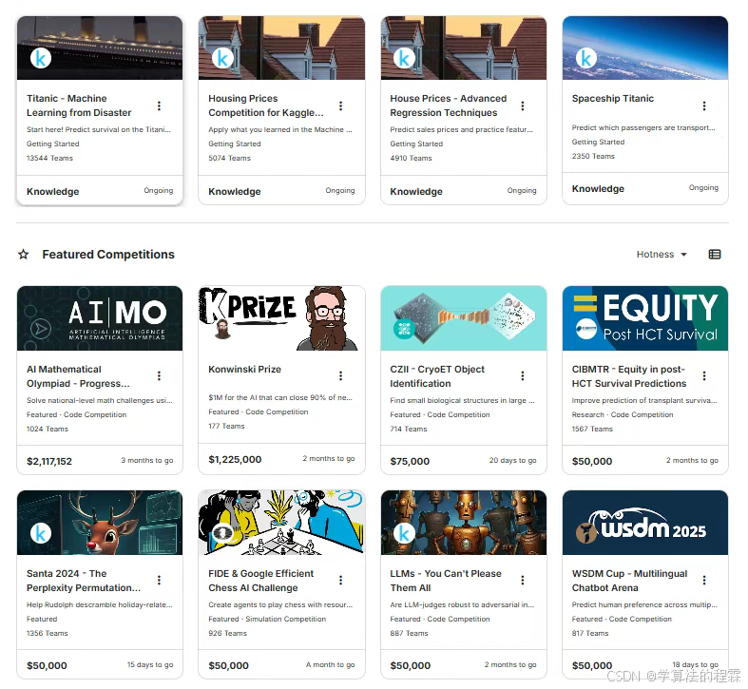The height and width of the screenshot is (689, 748).
Task: Open Titanic - Machine Learning from Disaster title
Action: point(79,105)
